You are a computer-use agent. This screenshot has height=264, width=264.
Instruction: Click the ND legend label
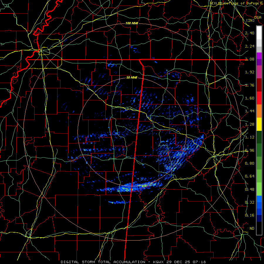tap(252, 229)
